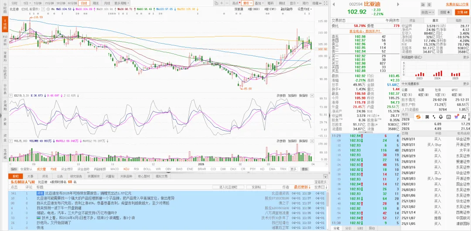Image resolution: width=471 pixels, height=231 pixels.
Task: Zoom out chart with minus icon
Action: (228, 3)
